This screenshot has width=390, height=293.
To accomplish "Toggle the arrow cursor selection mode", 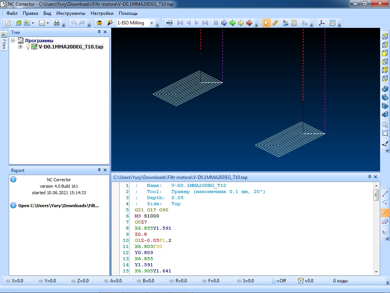I will pos(266,23).
